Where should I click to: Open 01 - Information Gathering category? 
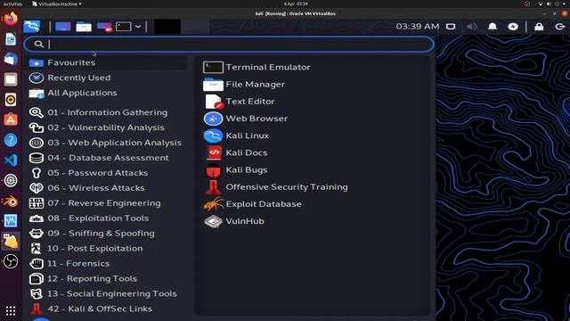(107, 112)
